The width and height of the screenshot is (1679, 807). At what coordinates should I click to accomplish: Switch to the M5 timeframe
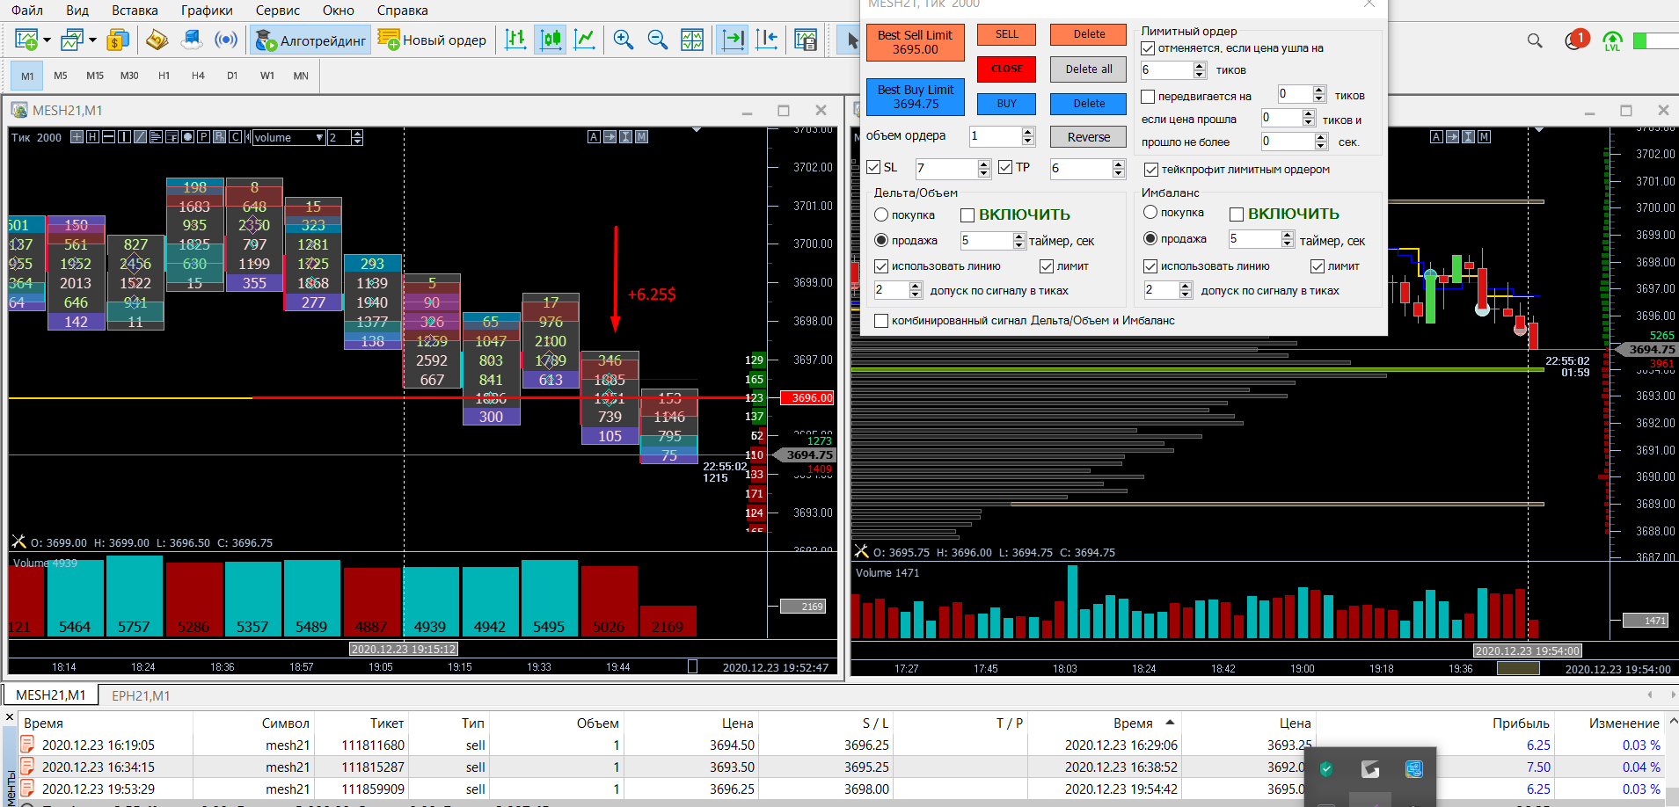pos(61,76)
